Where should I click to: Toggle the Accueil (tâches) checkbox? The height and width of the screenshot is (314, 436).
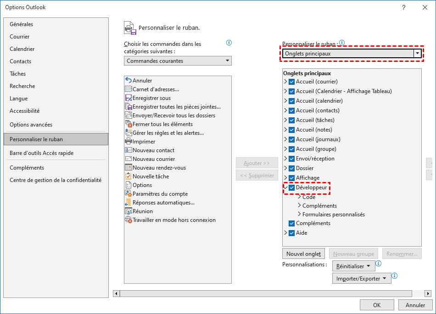(x=292, y=120)
